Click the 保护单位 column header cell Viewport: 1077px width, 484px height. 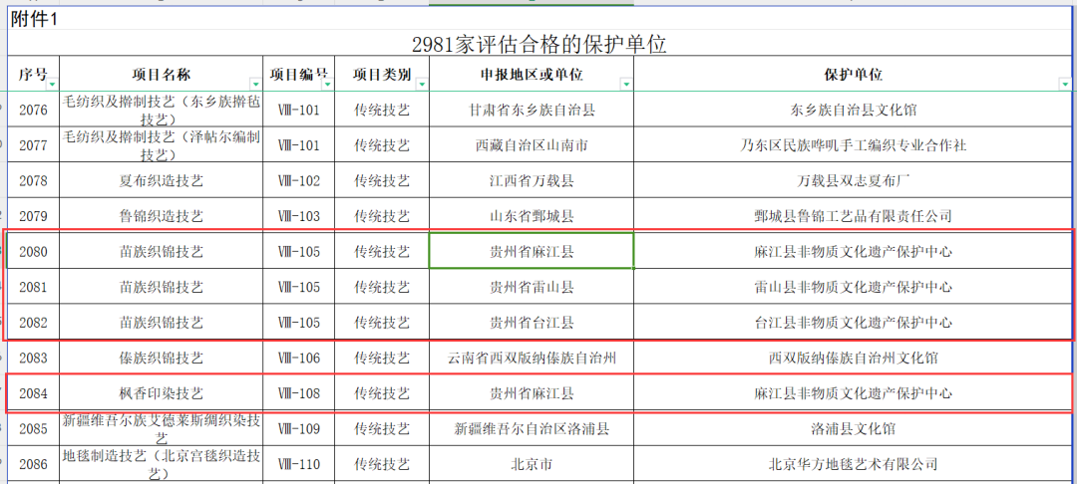tap(854, 75)
